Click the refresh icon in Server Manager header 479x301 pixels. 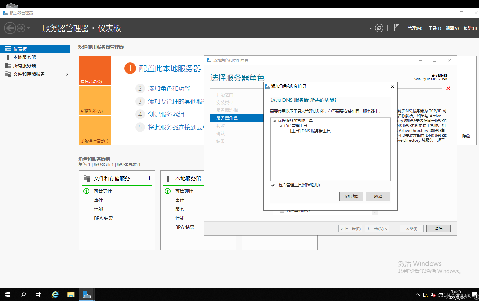click(379, 28)
